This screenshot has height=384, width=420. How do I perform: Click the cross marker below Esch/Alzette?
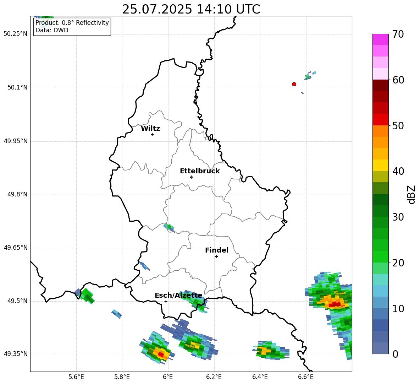click(166, 301)
